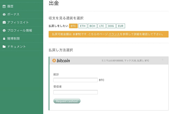Open the ボーナス menu item
This screenshot has height=114, width=174.
tap(21, 14)
